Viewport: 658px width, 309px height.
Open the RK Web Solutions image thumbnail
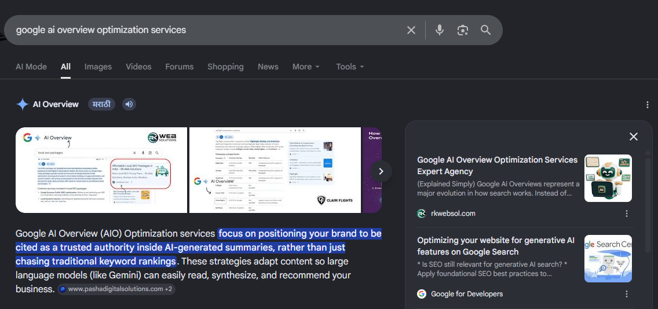coord(101,170)
